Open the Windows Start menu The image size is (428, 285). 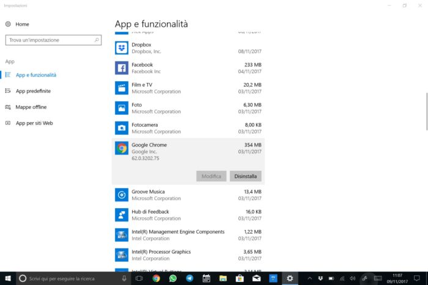8,278
